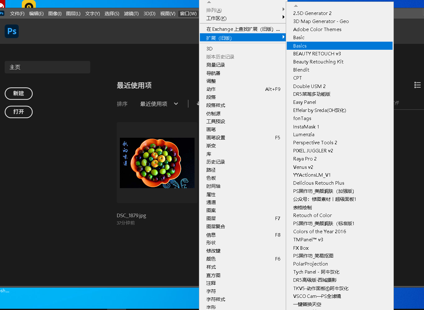Click the up arrow atop the extensions list
This screenshot has width=424, height=310.
click(295, 5)
